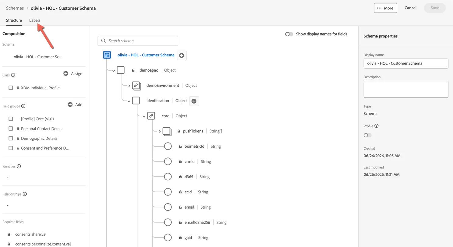Click the schema root node icon
This screenshot has width=453, height=247.
coord(107,55)
